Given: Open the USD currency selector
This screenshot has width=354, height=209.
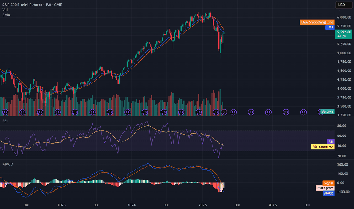Looking at the screenshot, I should pyautogui.click(x=344, y=5).
